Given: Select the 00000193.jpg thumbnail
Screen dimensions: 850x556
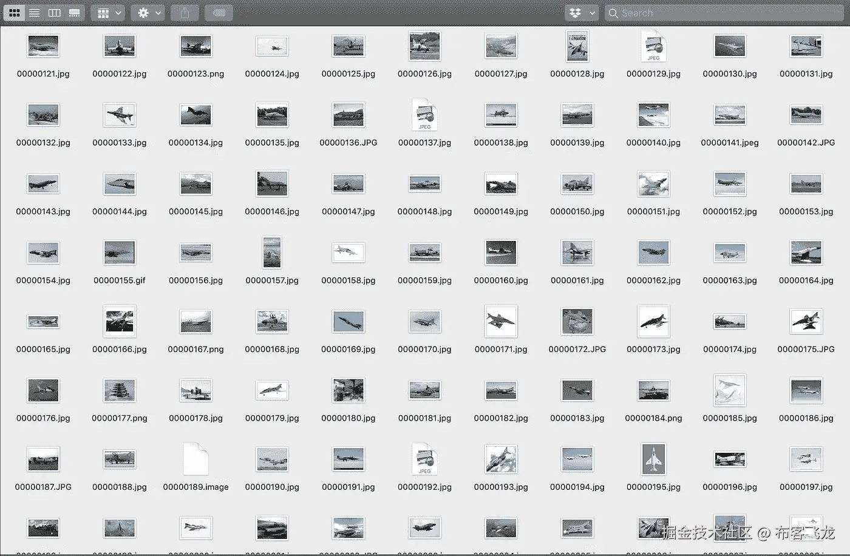Looking at the screenshot, I should [x=501, y=459].
